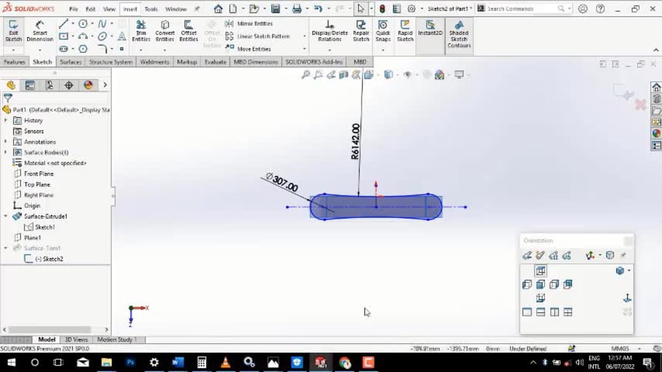This screenshot has height=372, width=662.
Task: Open the File menu
Action: pos(73,9)
